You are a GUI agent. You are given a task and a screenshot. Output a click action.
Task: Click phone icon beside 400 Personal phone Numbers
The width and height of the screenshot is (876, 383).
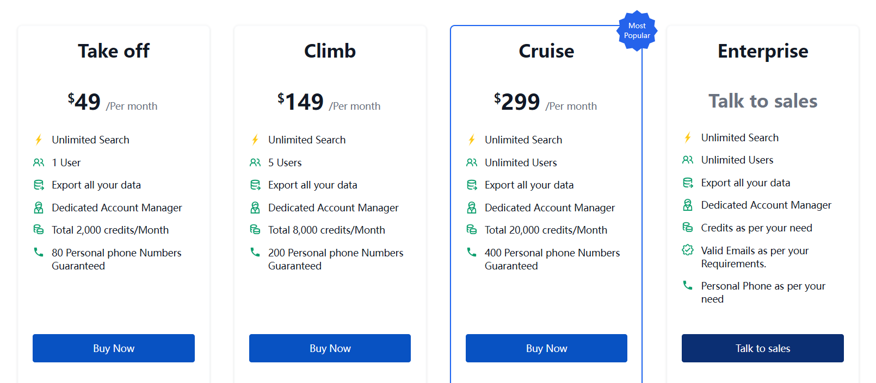(472, 252)
